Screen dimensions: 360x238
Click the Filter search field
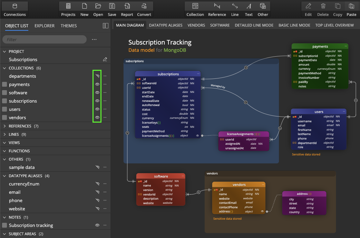(x=44, y=40)
